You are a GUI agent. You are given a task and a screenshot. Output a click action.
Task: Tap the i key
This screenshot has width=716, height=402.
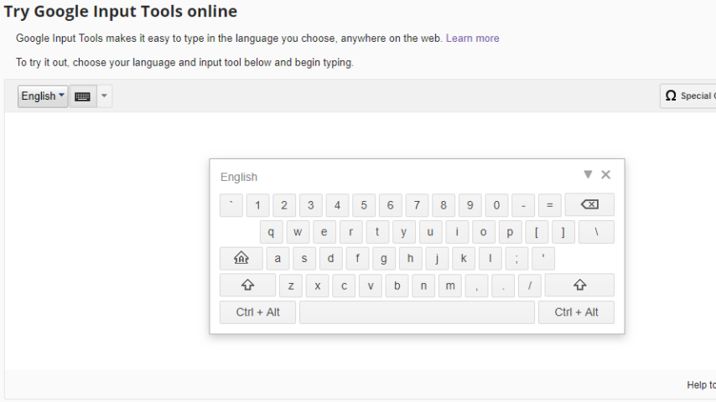point(457,232)
